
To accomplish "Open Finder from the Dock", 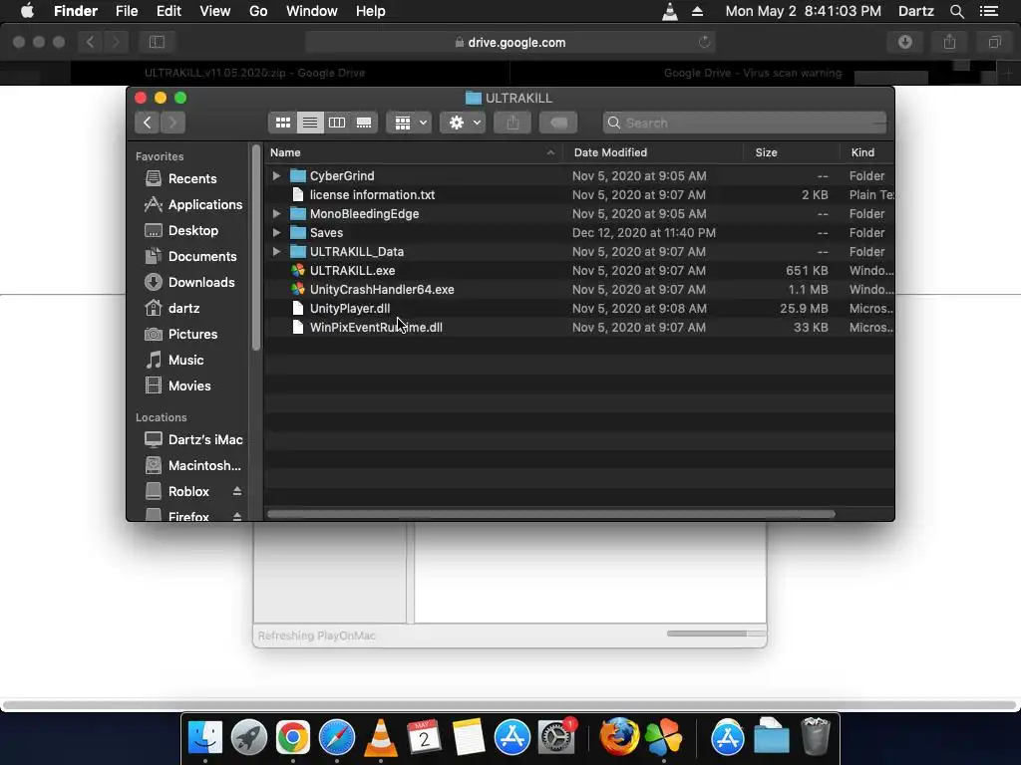I will coord(205,737).
